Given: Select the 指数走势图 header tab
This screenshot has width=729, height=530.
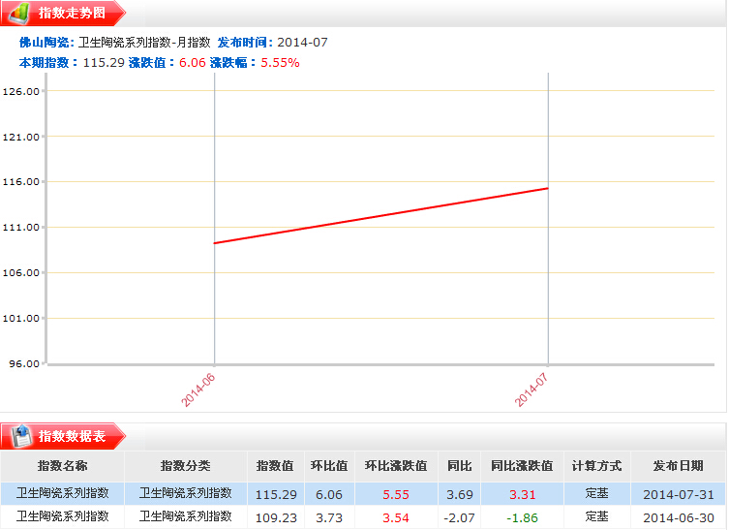Looking at the screenshot, I should click(x=72, y=14).
